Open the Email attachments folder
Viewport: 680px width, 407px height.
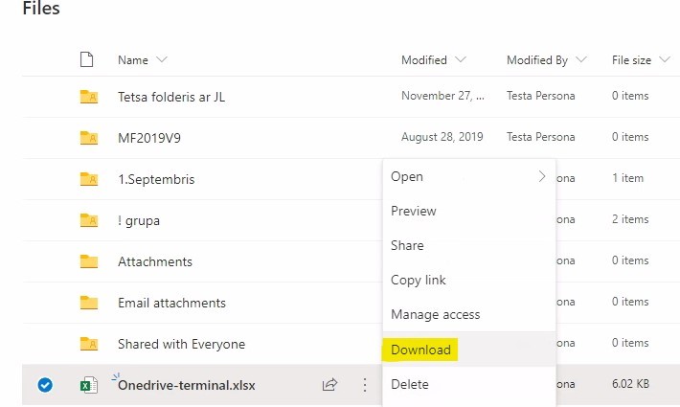(171, 303)
